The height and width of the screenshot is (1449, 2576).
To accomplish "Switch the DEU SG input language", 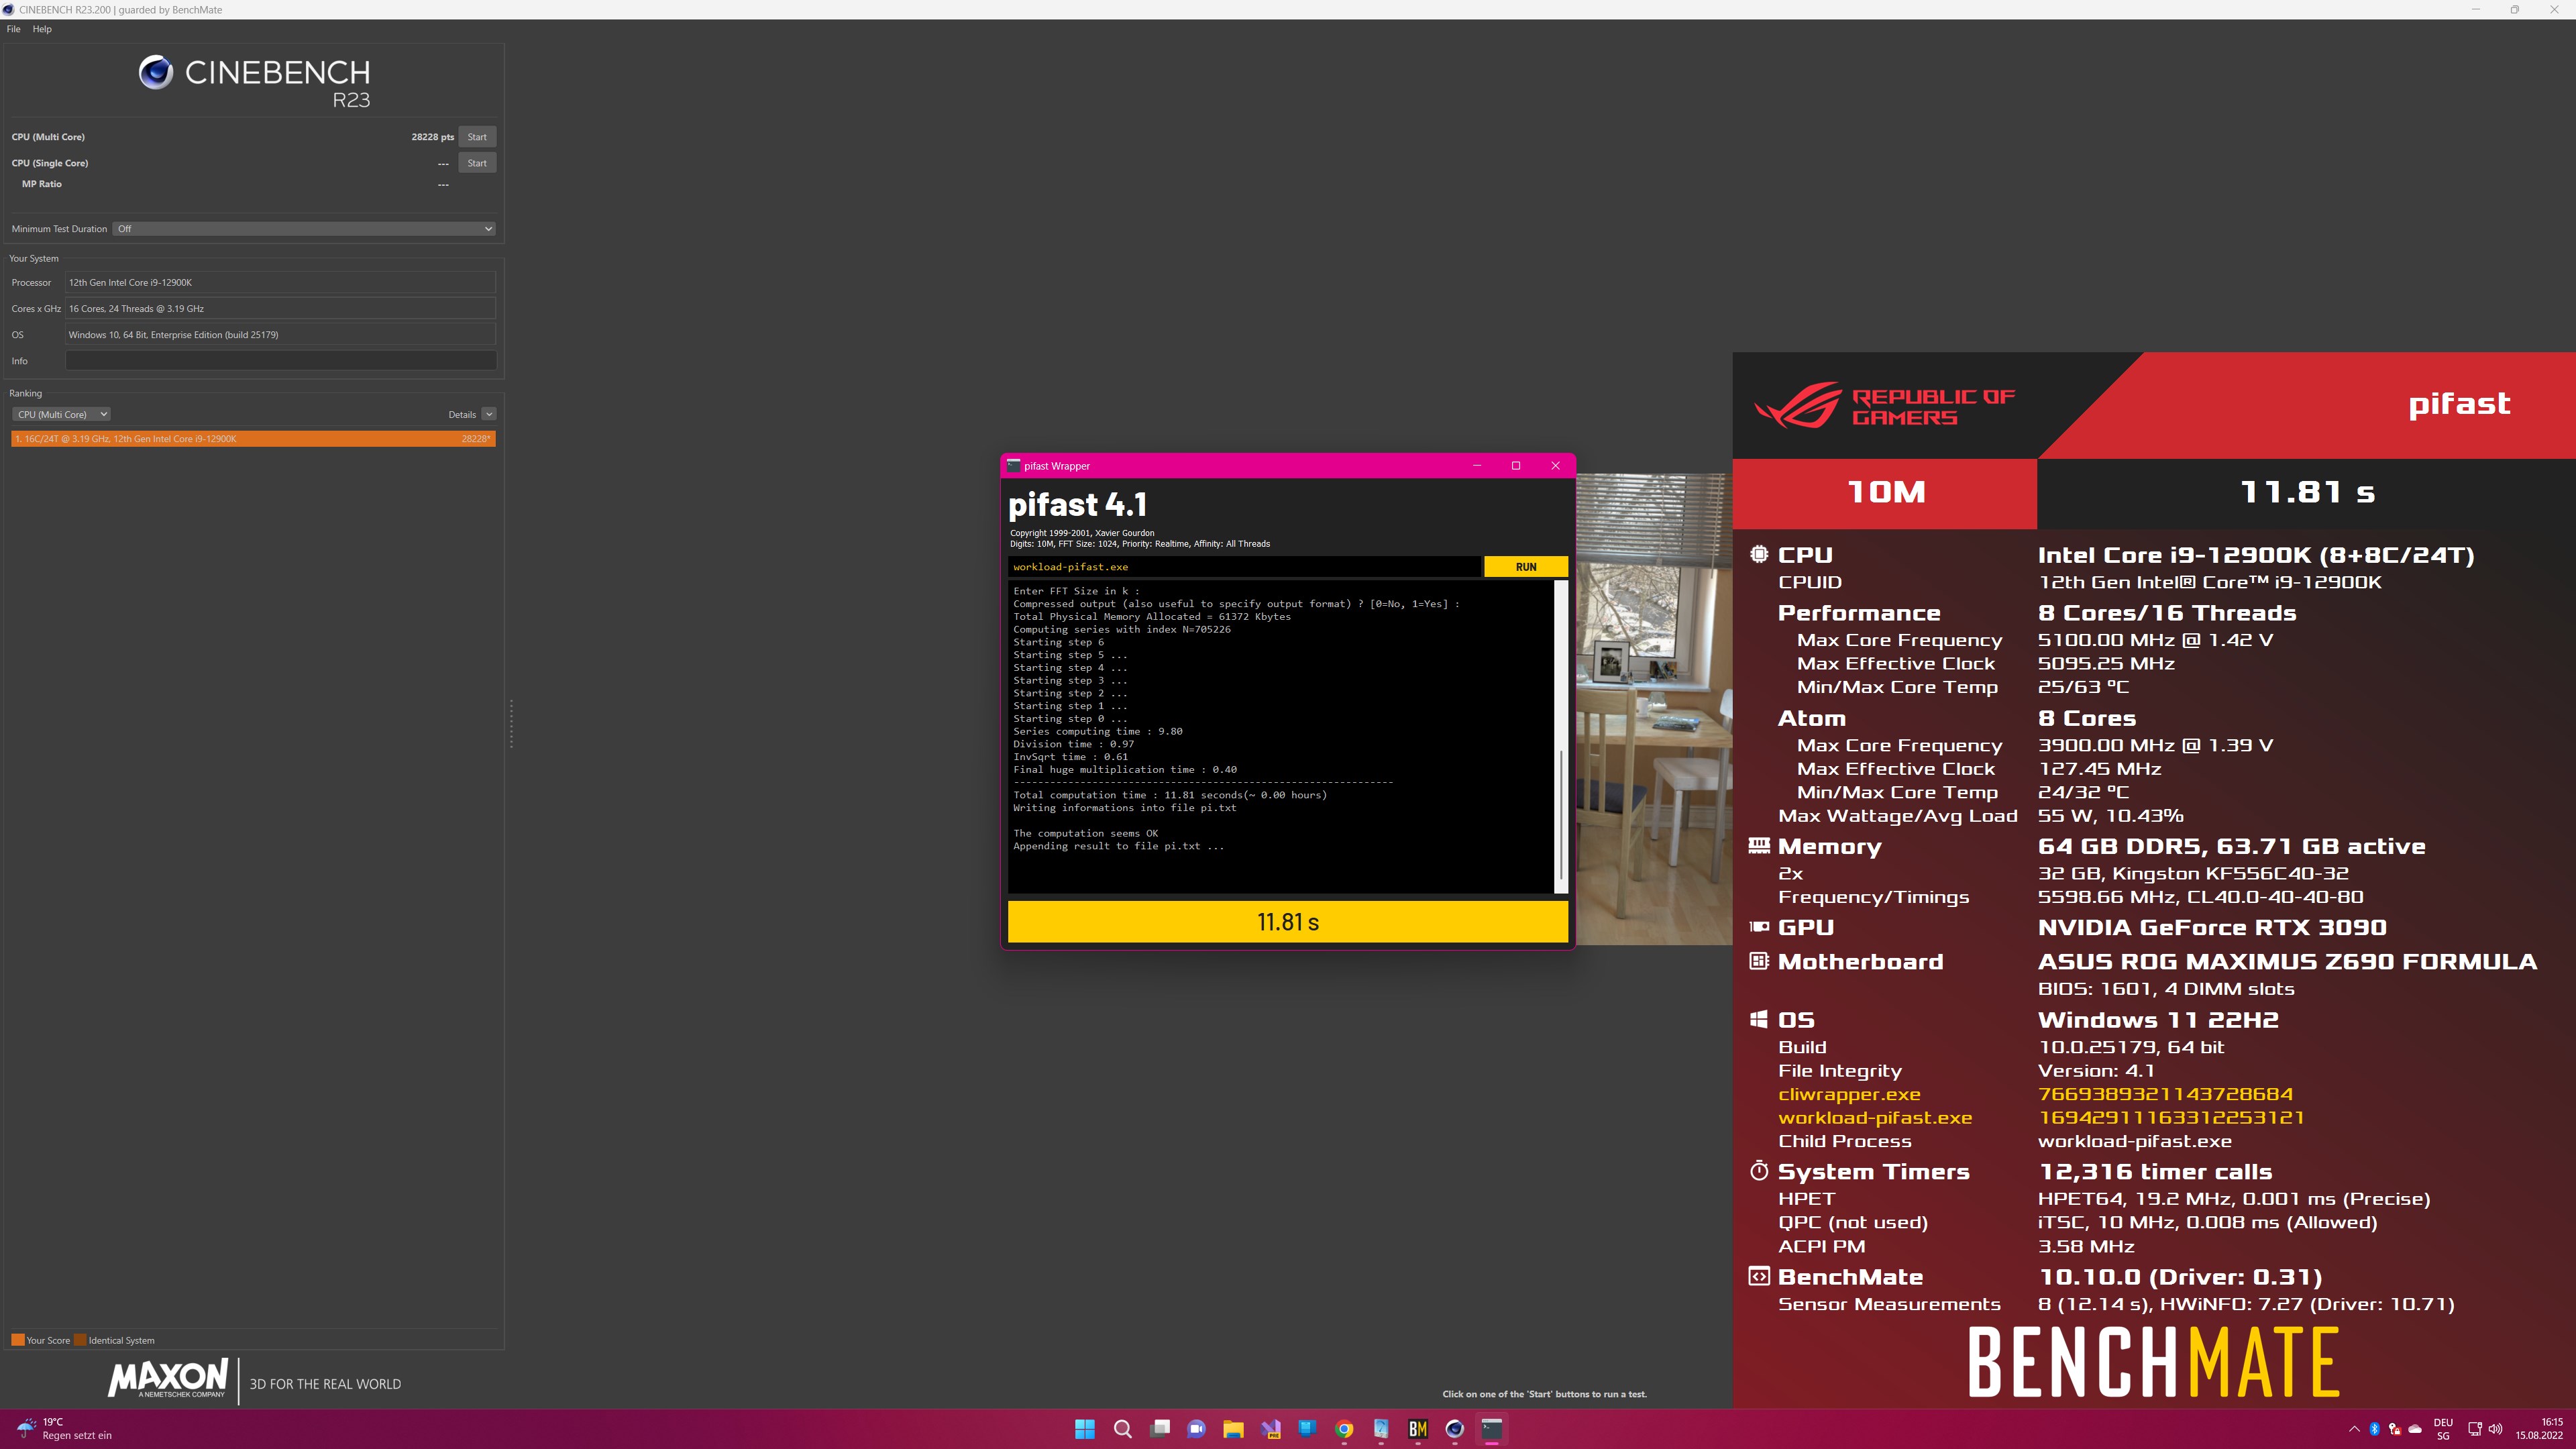I will pyautogui.click(x=2443, y=1429).
